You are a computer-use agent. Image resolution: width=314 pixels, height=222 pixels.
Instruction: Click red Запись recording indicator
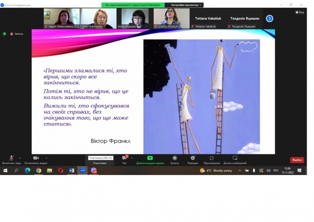(x=17, y=34)
